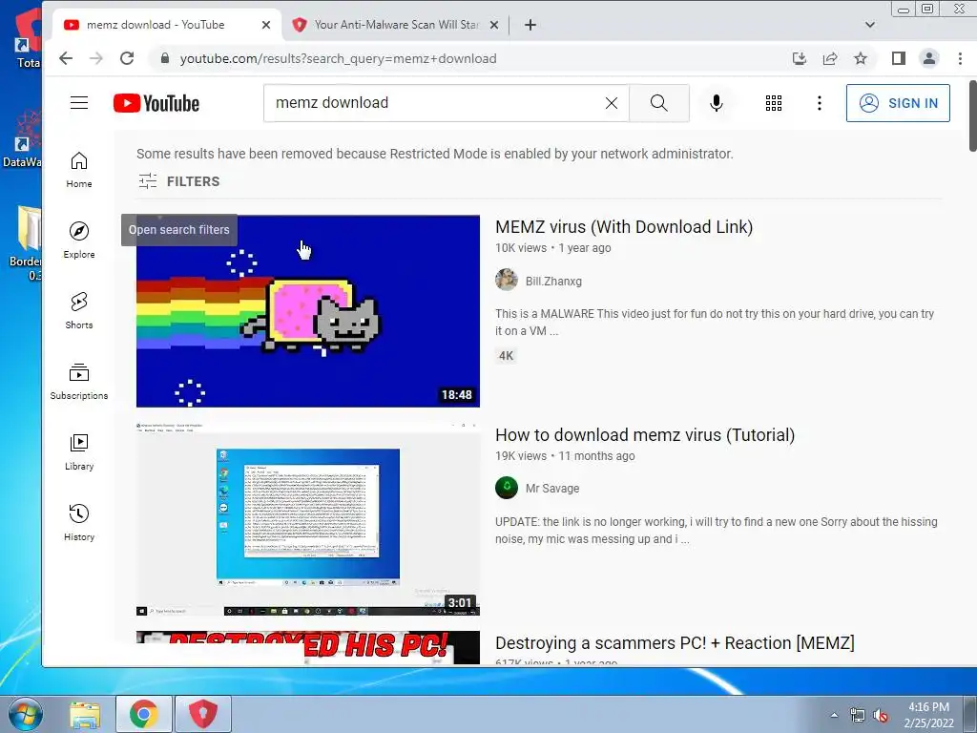This screenshot has width=977, height=733.
Task: Click the share page icon in address bar
Action: pos(829,58)
